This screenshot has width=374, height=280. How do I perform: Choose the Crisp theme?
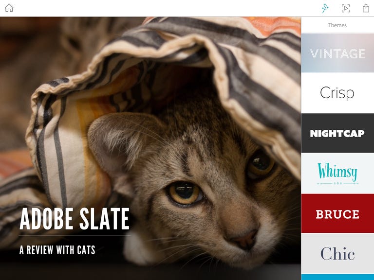click(337, 93)
